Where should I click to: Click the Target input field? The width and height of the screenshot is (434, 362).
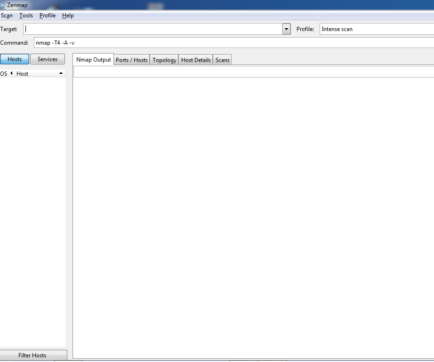point(153,29)
